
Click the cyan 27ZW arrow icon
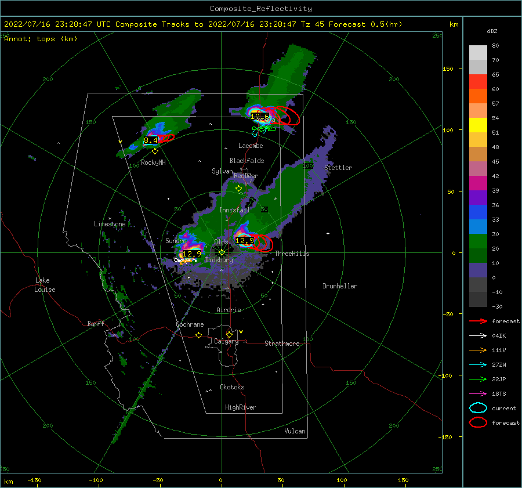click(478, 365)
